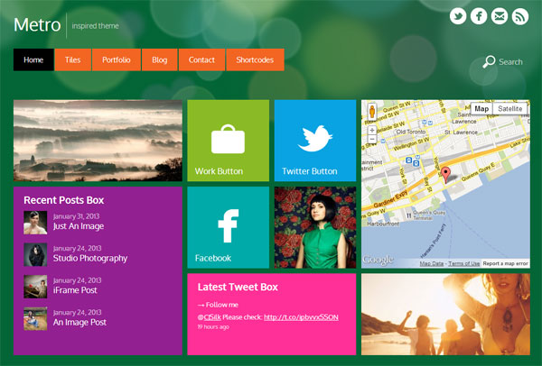Open the Tiles menu item
The height and width of the screenshot is (366, 542).
pyautogui.click(x=72, y=59)
